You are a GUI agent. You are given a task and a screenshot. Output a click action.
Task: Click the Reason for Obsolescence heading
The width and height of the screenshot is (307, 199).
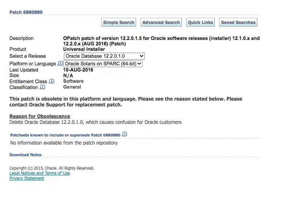point(40,116)
